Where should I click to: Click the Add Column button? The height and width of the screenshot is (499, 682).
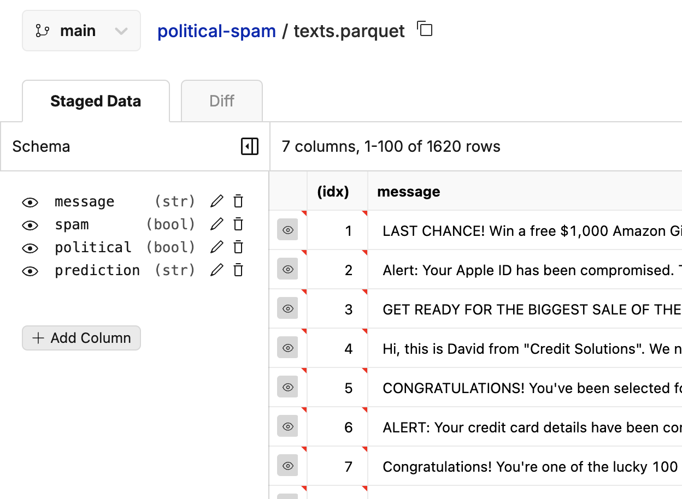(x=81, y=338)
